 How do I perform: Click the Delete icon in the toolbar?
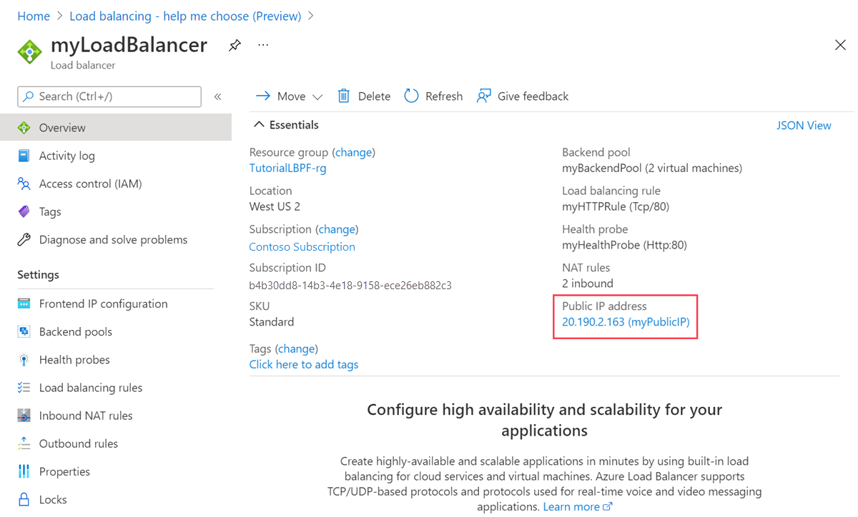[x=363, y=96]
